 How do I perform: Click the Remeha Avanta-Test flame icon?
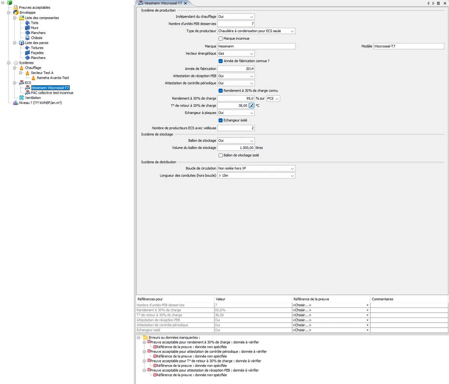33,78
